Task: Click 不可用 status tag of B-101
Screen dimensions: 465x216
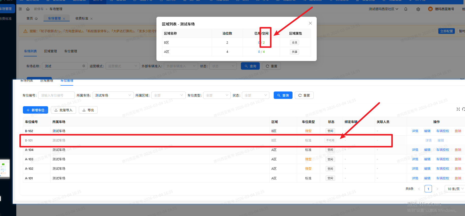Action: pos(330,140)
